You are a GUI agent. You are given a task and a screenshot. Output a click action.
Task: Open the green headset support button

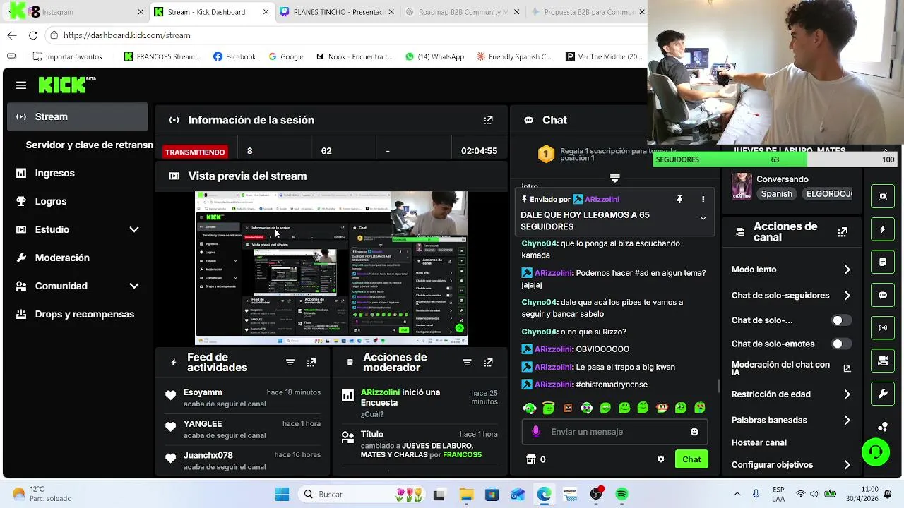(876, 452)
